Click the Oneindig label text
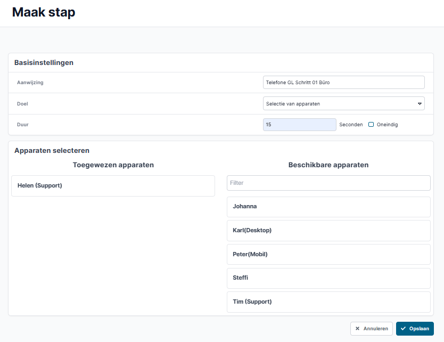 coord(387,125)
